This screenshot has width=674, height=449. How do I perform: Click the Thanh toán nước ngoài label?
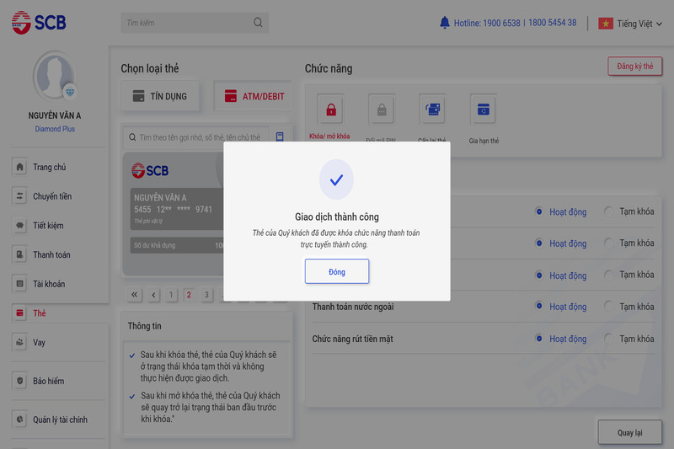point(353,307)
